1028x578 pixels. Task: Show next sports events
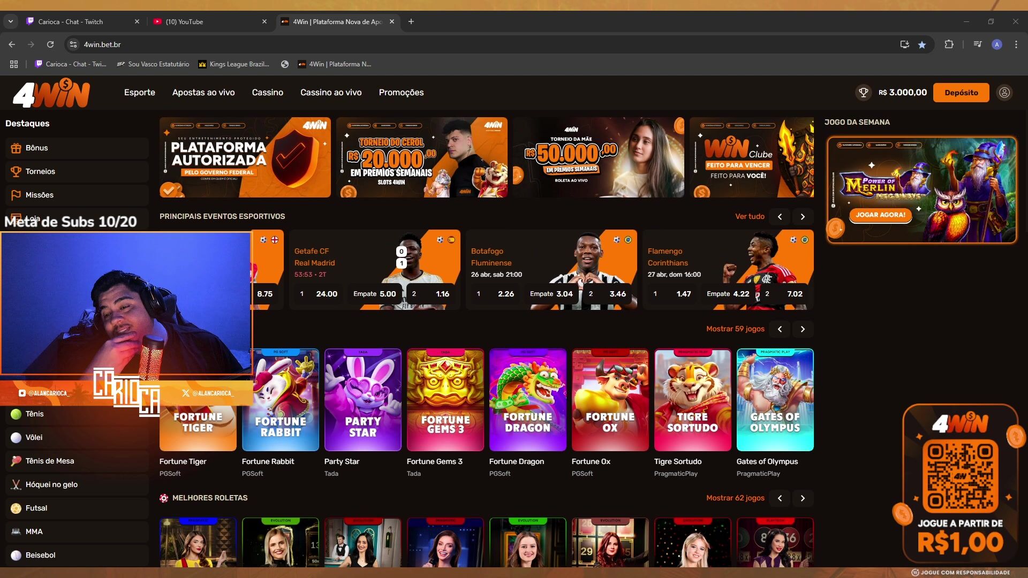pyautogui.click(x=803, y=217)
